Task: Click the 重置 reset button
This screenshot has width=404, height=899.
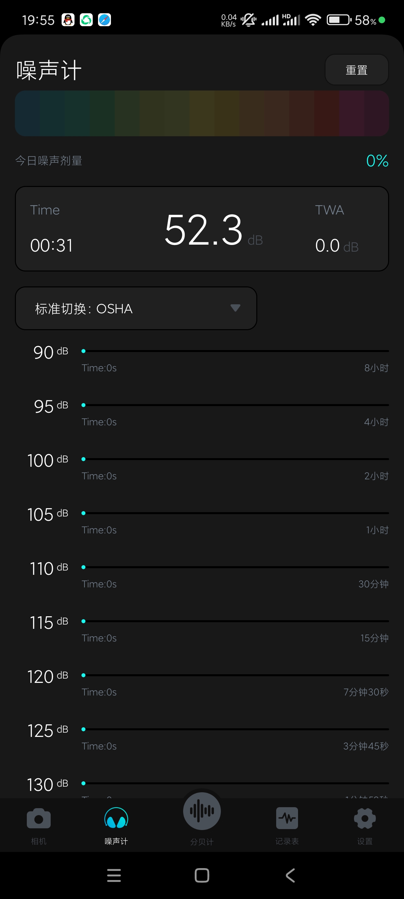Action: [x=356, y=70]
